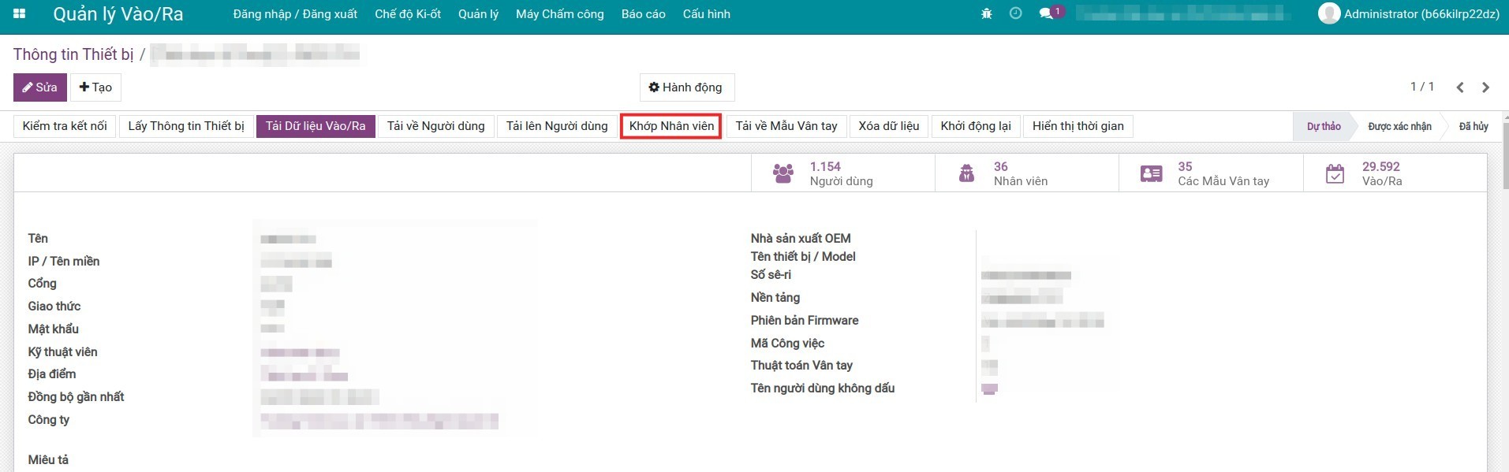The width and height of the screenshot is (1509, 472).
Task: Click Khớp Nhân viên button
Action: click(x=671, y=126)
